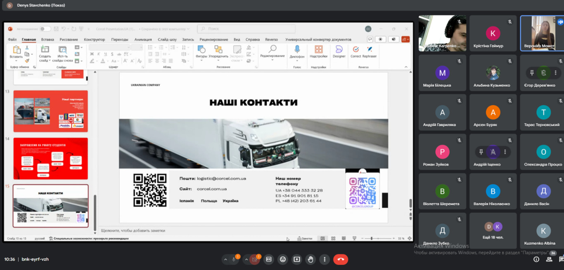Open the emoji reactions picker
The height and width of the screenshot is (270, 564).
click(283, 259)
